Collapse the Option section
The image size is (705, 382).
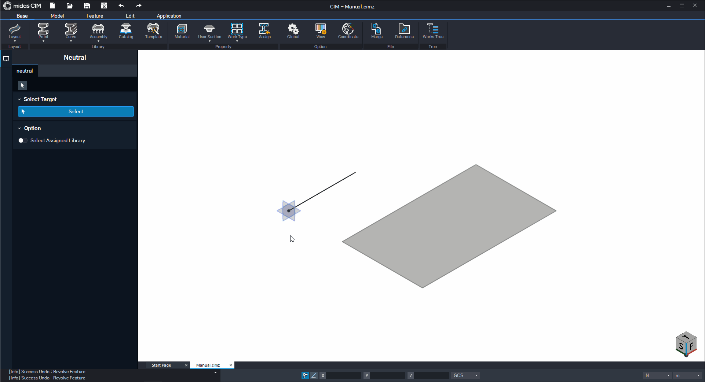19,128
